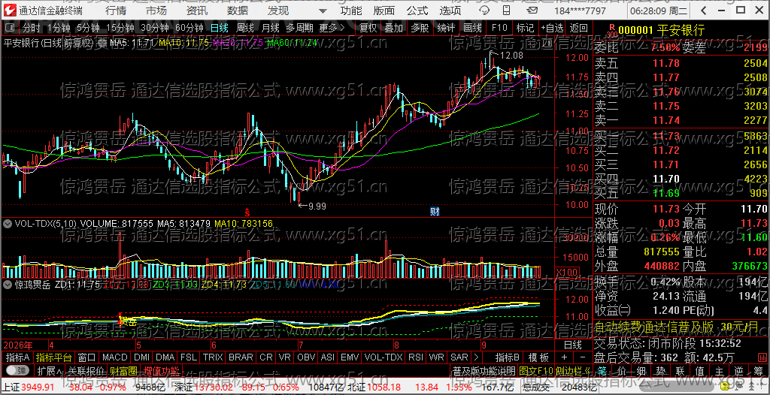Switch to the 周线 weekly chart
This screenshot has width=770, height=395.
246,28
